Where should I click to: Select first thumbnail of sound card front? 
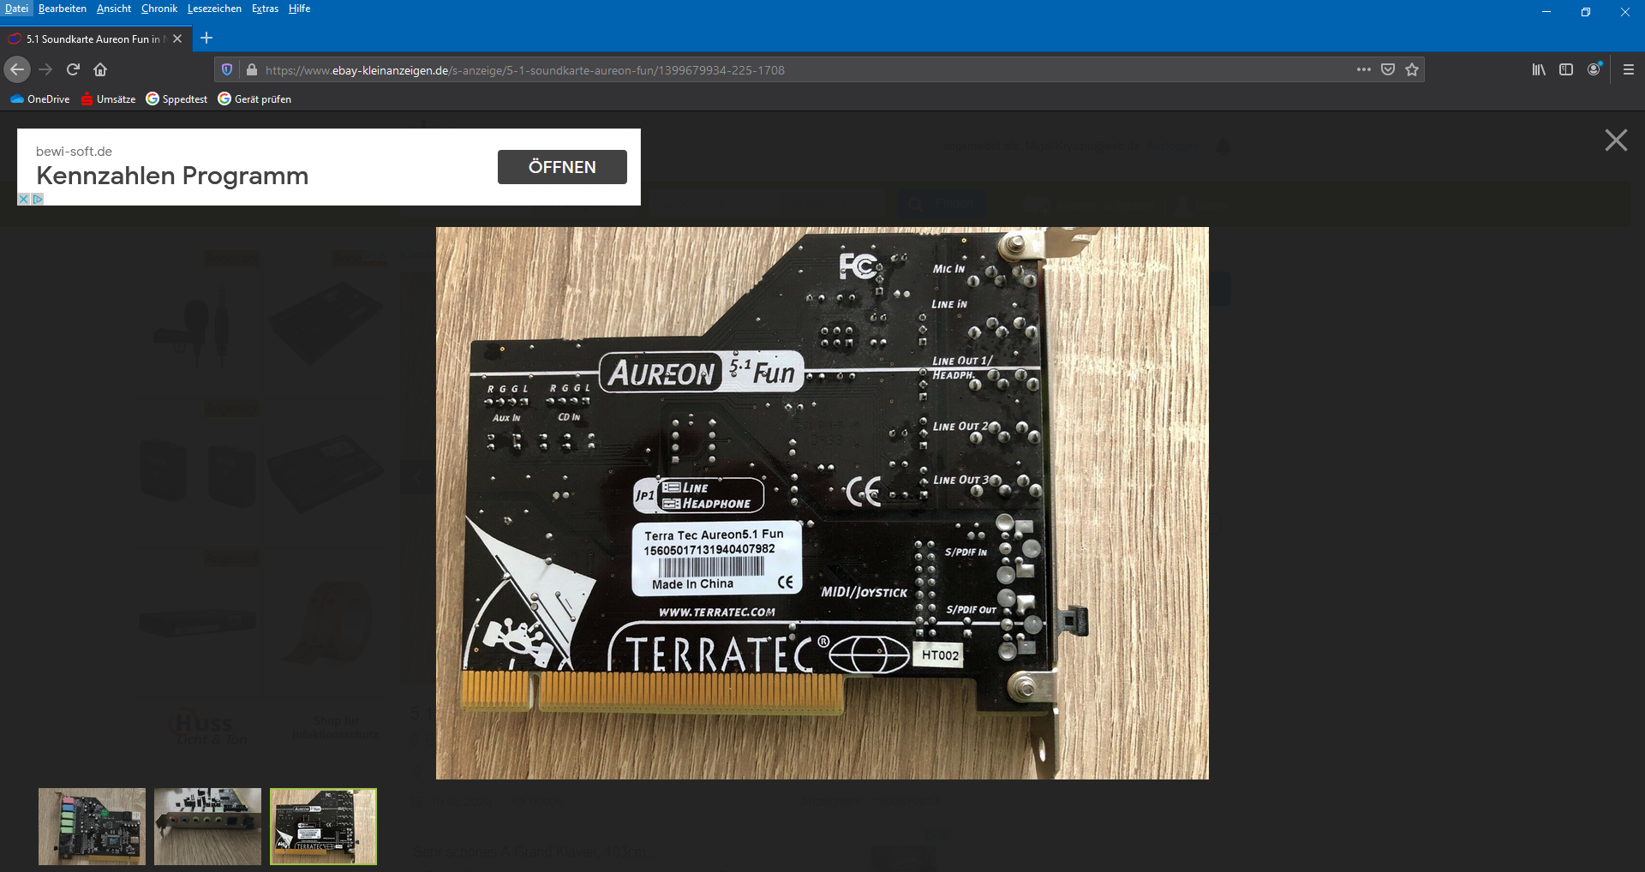[x=92, y=827]
